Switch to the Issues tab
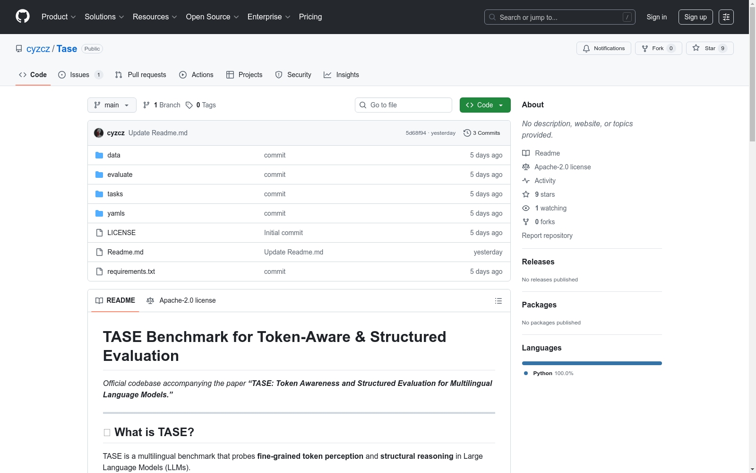The height and width of the screenshot is (473, 756). (x=80, y=75)
